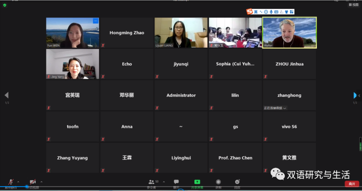Start recording the meeting

coord(218,182)
